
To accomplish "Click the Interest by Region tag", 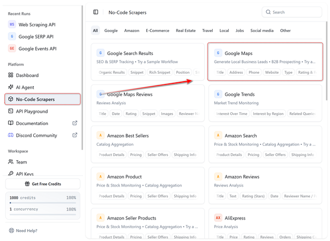I will (268, 114).
